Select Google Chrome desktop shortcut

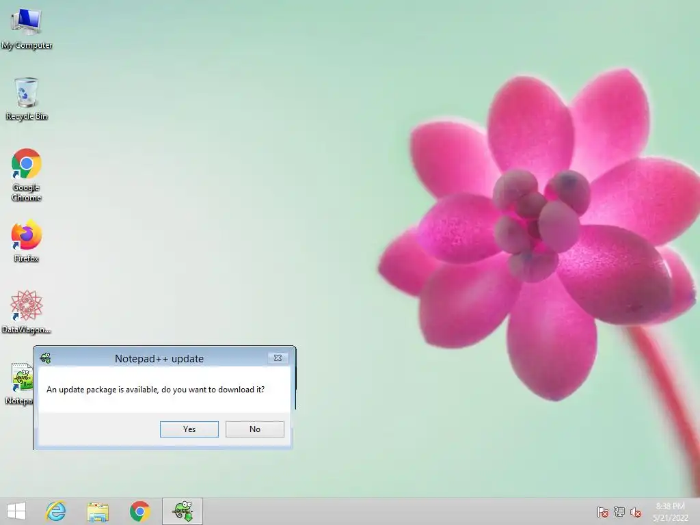pos(27,175)
